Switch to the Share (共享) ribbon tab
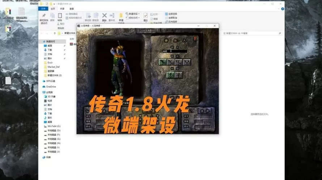 (62, 9)
